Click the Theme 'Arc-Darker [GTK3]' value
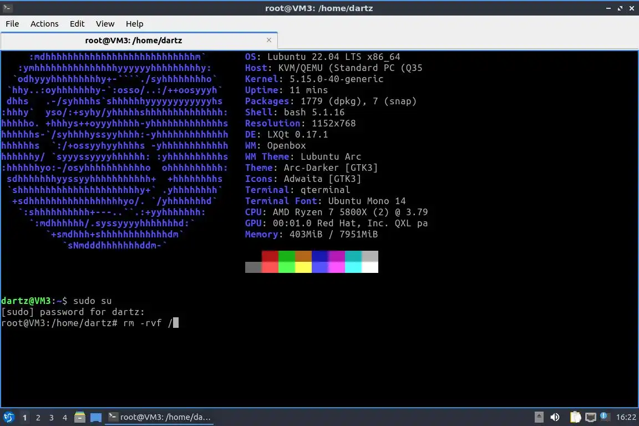 click(331, 168)
